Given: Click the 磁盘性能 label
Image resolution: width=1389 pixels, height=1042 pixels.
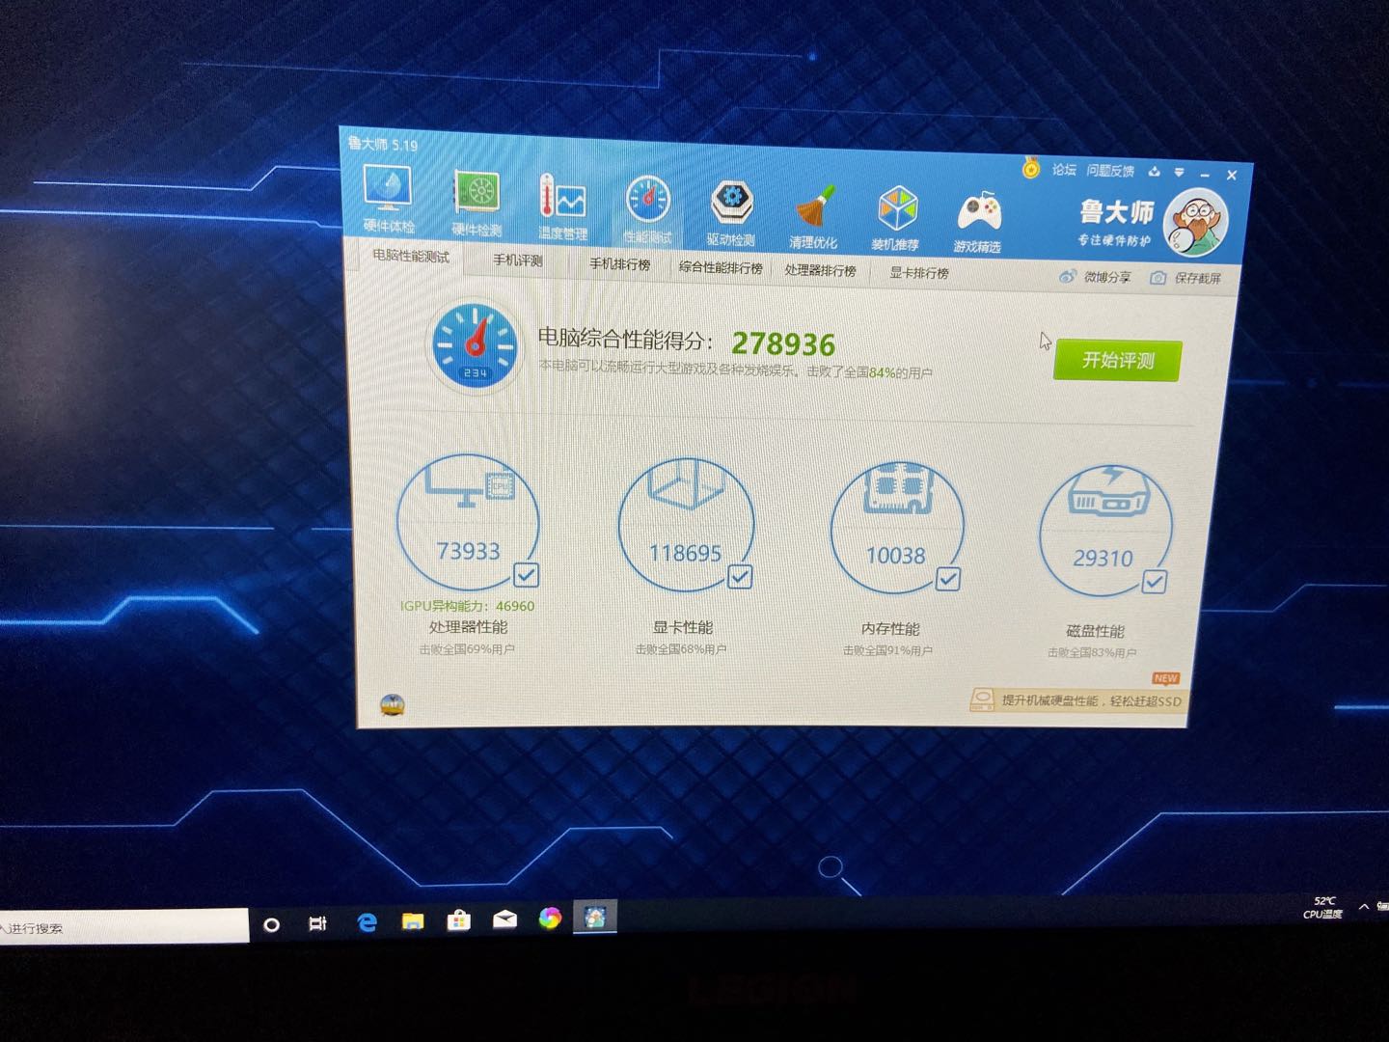Looking at the screenshot, I should [1095, 632].
